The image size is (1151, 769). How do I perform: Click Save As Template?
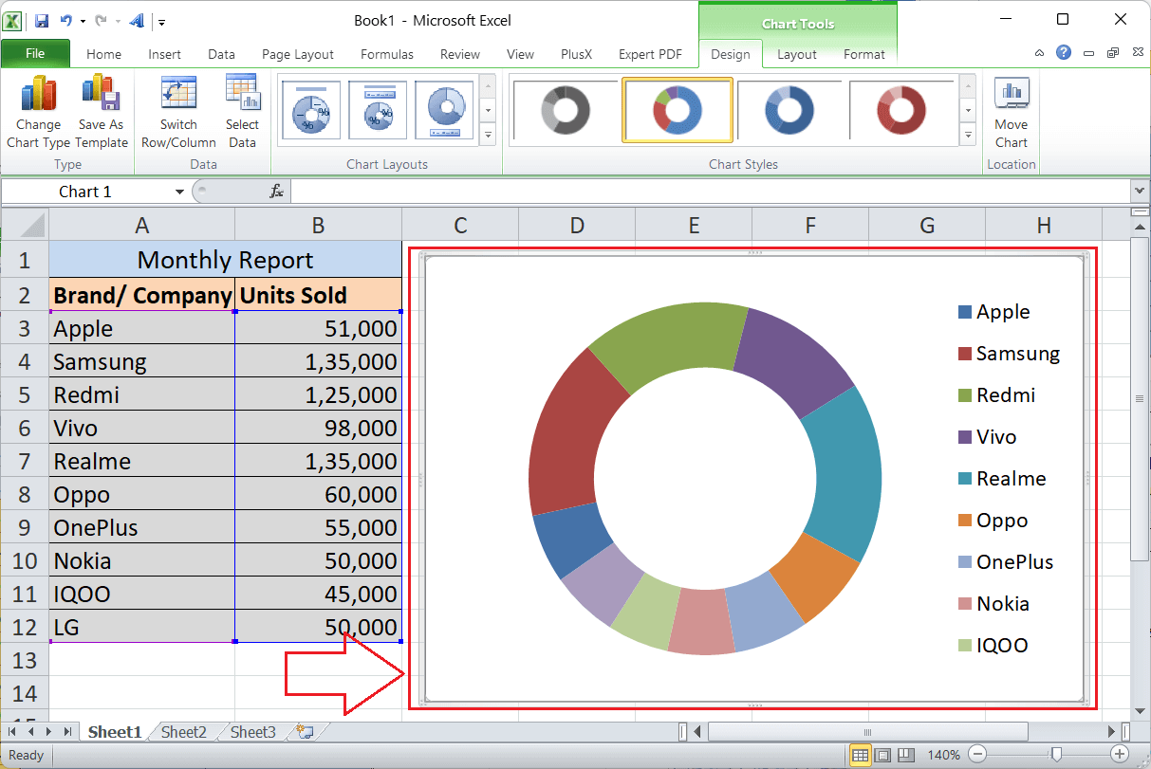tap(101, 111)
